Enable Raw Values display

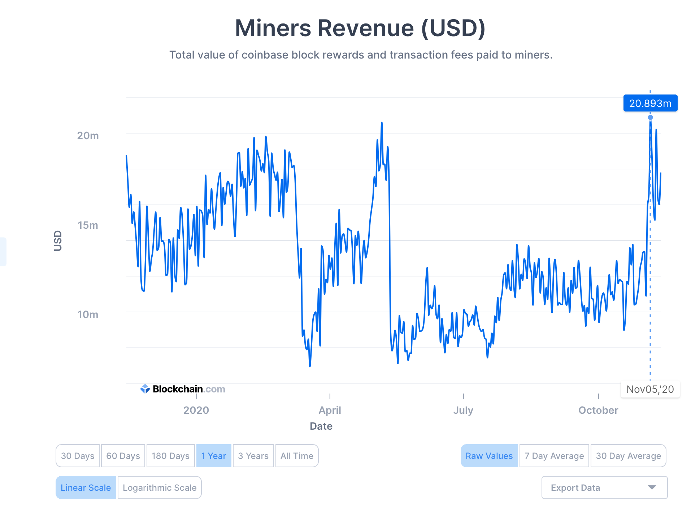click(x=489, y=456)
